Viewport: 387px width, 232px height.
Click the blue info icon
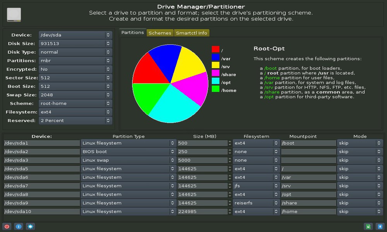pos(18,226)
